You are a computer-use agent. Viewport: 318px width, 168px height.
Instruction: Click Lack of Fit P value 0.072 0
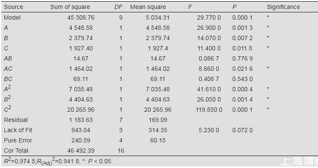pos(242,130)
